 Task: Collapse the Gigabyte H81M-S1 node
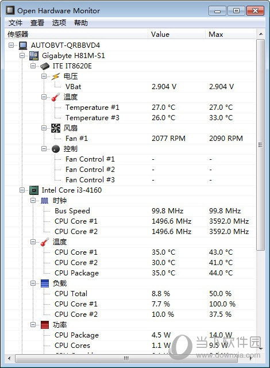(22, 56)
